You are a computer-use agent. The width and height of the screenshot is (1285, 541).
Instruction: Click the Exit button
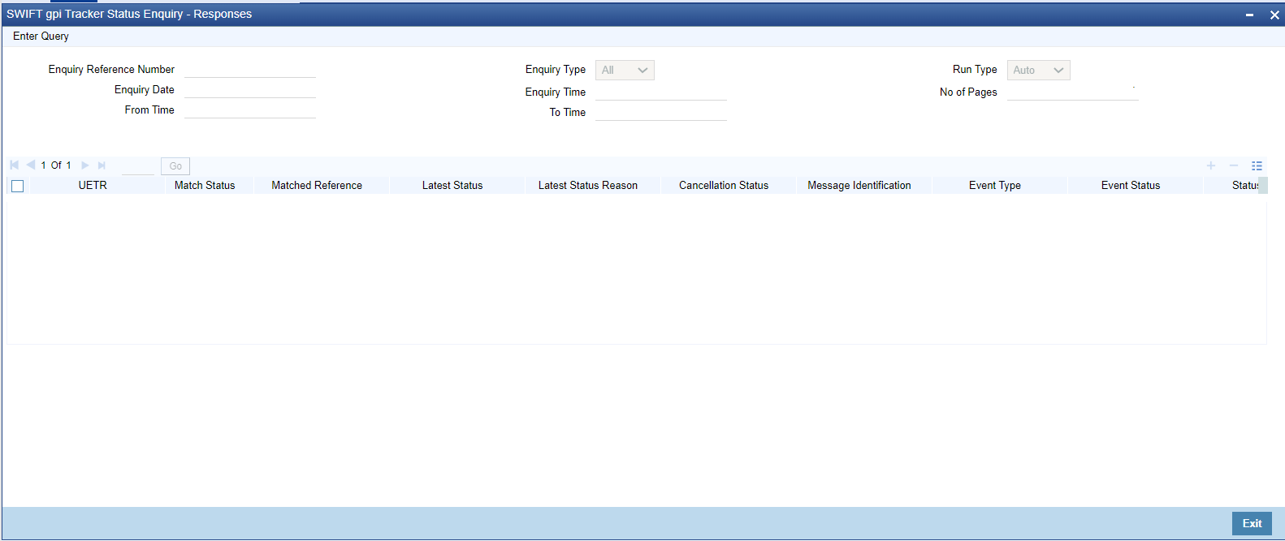(x=1252, y=523)
